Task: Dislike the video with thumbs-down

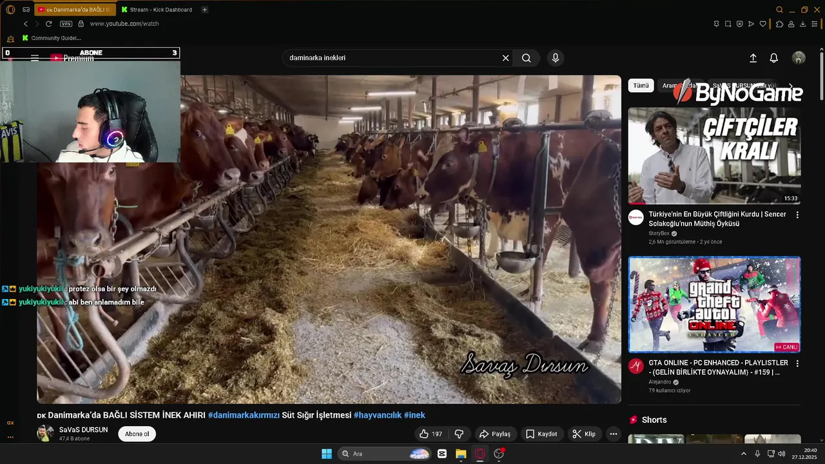Action: [459, 434]
